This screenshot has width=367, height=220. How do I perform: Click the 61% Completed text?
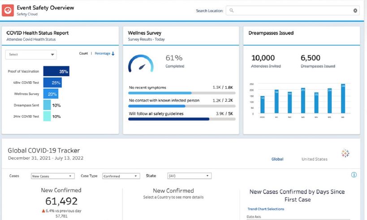coord(175,61)
